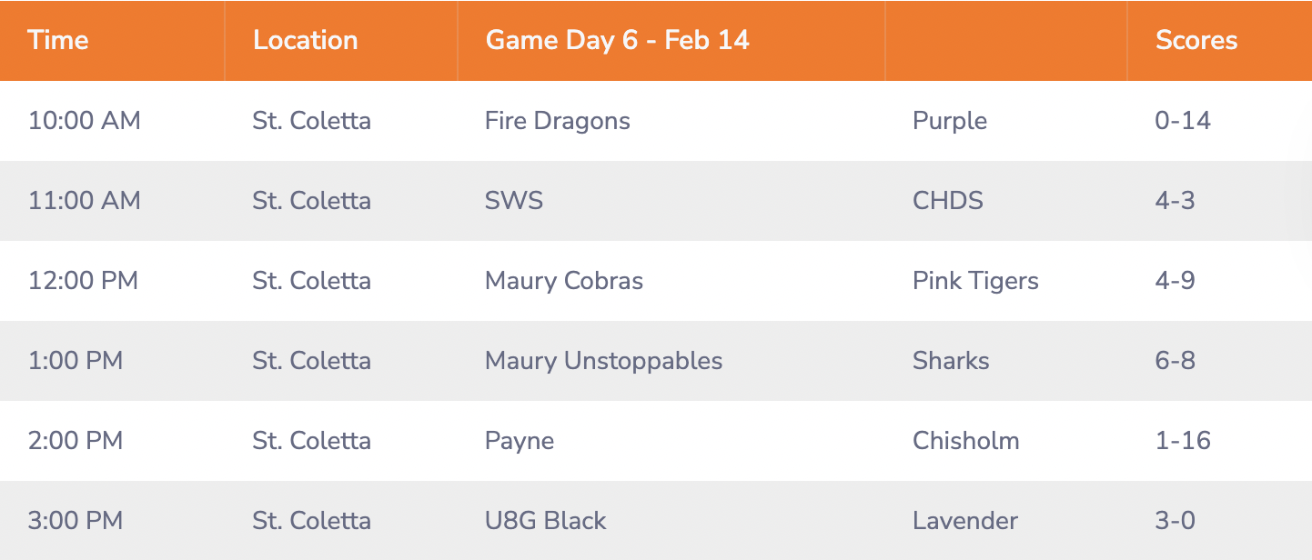Image resolution: width=1312 pixels, height=560 pixels.
Task: Click the Game Day 6 - Feb 14 header
Action: 617,41
